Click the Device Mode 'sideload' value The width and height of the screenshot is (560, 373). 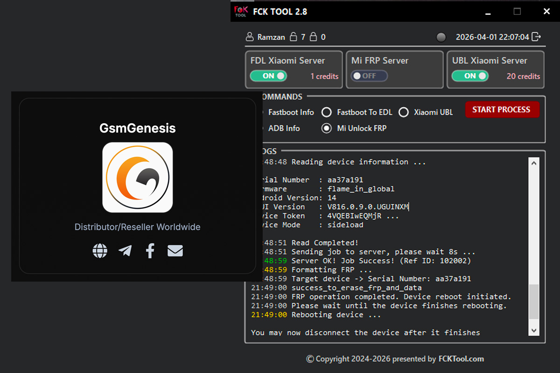coord(345,225)
